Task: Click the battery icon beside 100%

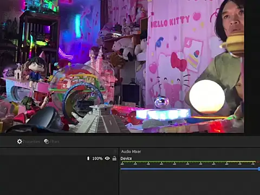Action: (x=88, y=158)
